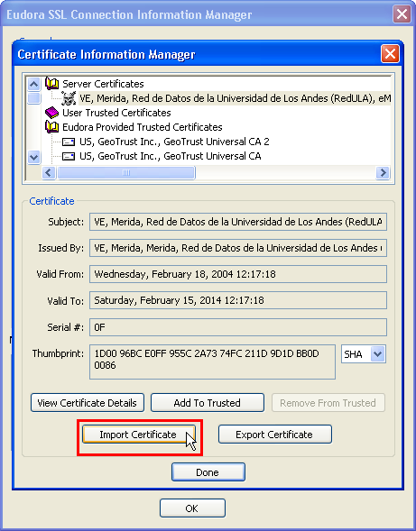
Task: Select the skull icon beside RedULA certificate
Action: [x=69, y=98]
